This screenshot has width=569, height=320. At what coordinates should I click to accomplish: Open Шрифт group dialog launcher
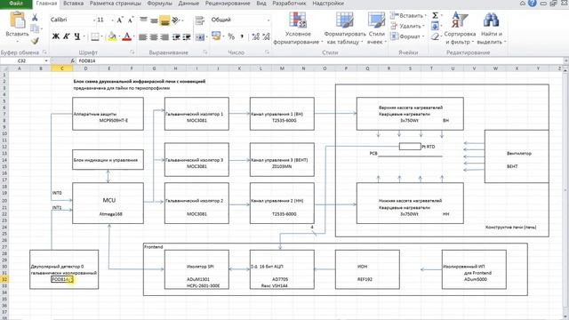coord(132,52)
